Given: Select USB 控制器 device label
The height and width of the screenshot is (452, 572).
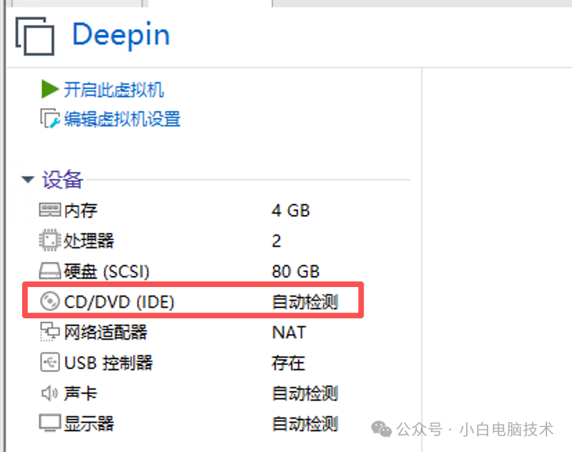Looking at the screenshot, I should tap(108, 363).
